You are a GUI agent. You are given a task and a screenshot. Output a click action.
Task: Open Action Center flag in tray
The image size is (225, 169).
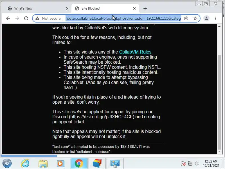[x=183, y=163]
